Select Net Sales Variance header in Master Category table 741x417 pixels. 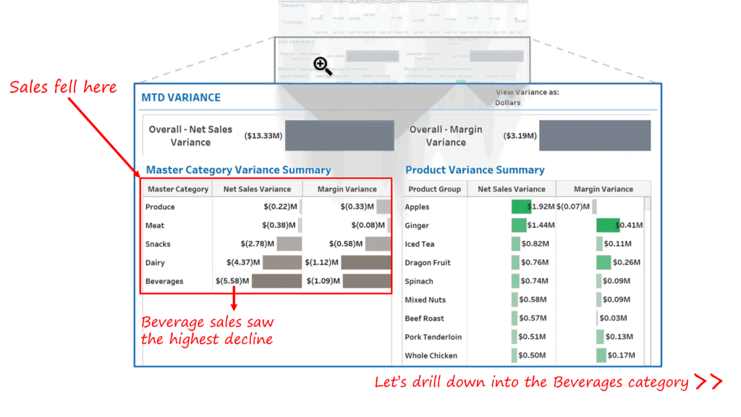pos(257,189)
